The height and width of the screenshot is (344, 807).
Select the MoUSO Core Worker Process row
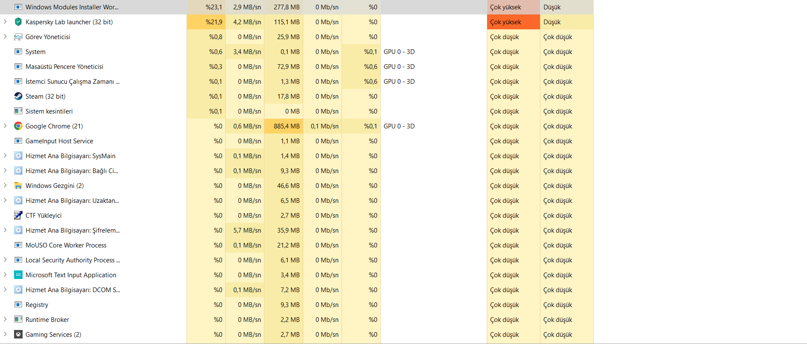66,245
